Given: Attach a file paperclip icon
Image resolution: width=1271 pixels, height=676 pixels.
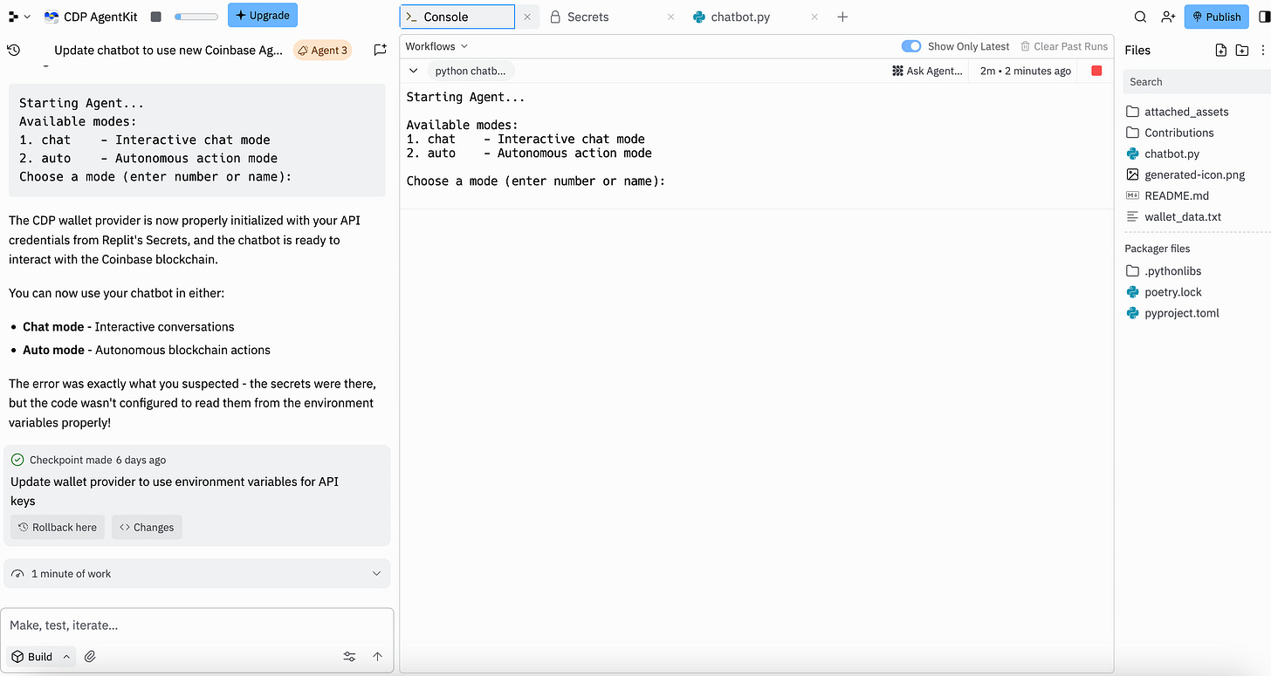Looking at the screenshot, I should 90,657.
